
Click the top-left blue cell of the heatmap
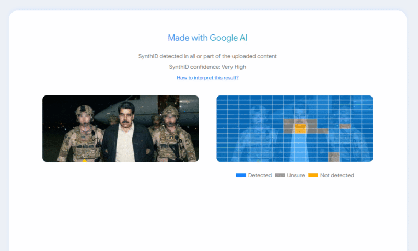(222, 99)
